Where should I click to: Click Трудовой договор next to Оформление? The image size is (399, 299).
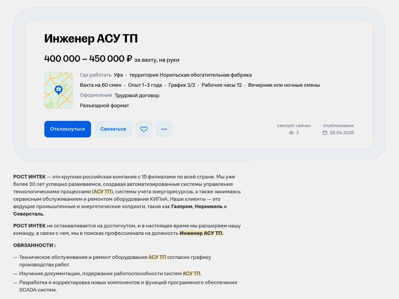pyautogui.click(x=137, y=96)
